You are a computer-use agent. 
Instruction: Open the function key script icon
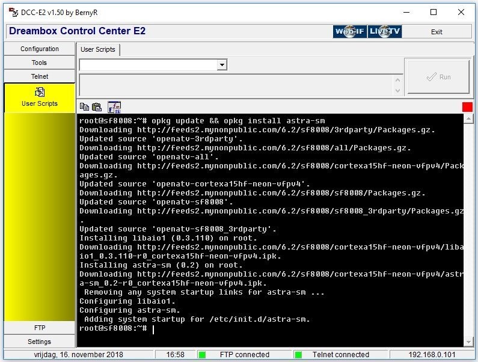coord(114,107)
